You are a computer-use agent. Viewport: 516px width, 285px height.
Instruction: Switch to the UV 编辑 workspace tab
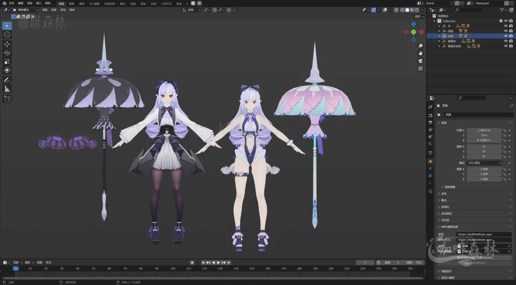point(94,4)
